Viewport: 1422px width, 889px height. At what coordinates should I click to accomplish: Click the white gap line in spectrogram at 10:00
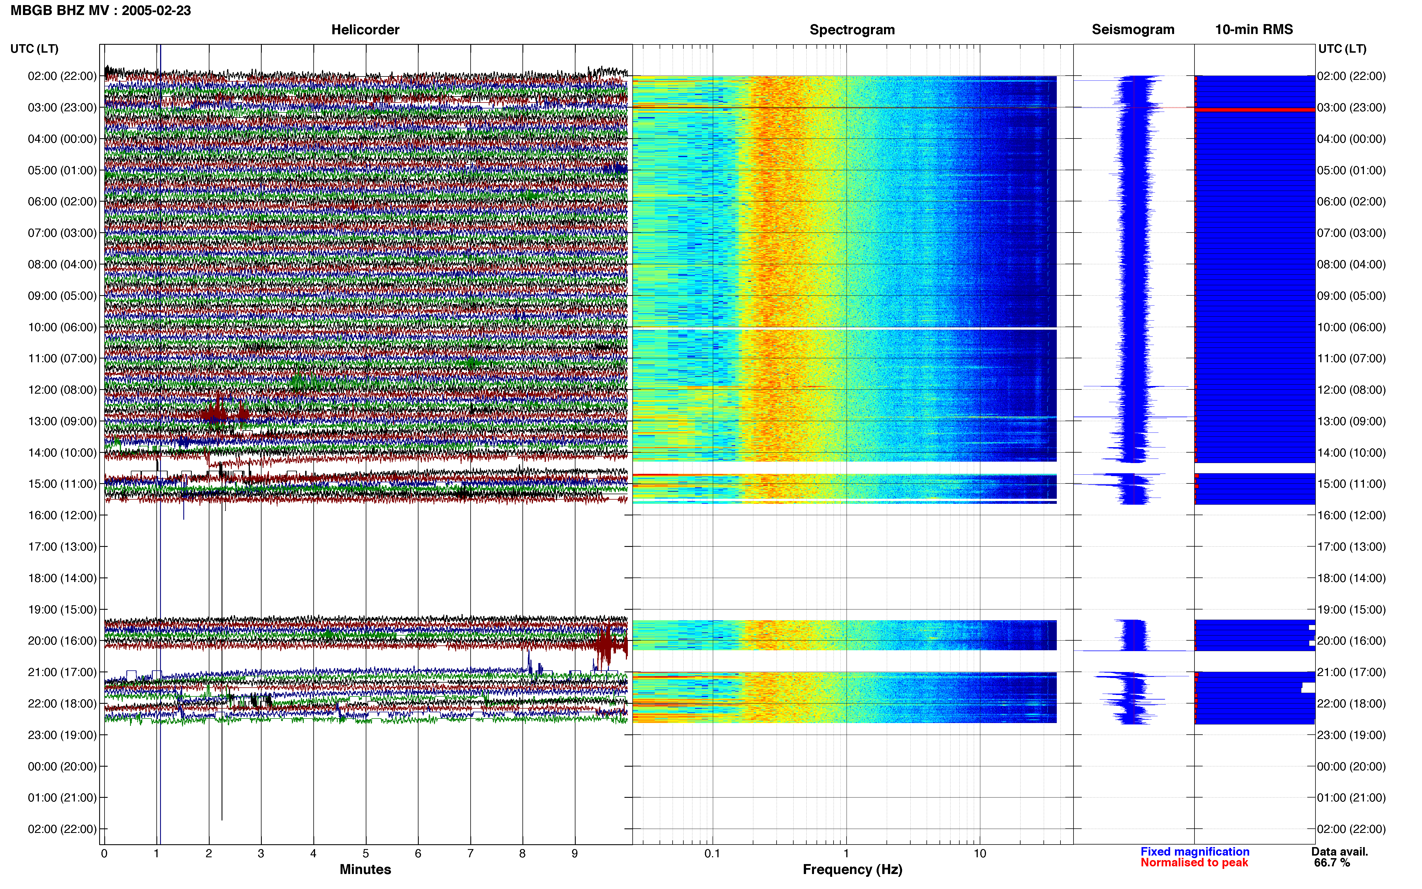[845, 328]
